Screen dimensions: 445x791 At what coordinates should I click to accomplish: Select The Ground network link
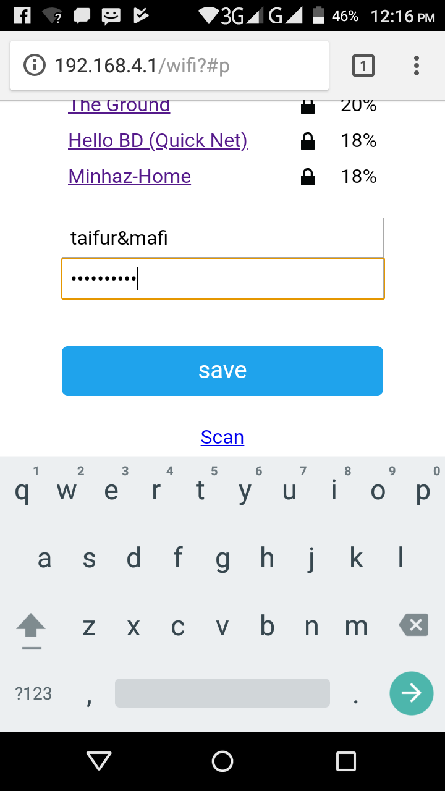(x=119, y=106)
